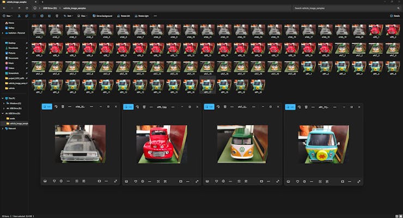This screenshot has width=403, height=218.
Task: Click Edit in the green VW van window
Action: pyautogui.click(x=209, y=107)
